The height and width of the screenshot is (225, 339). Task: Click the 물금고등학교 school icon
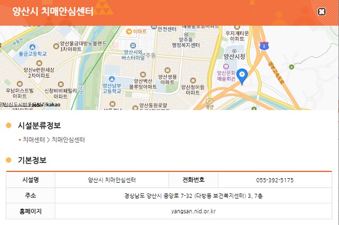point(32,47)
